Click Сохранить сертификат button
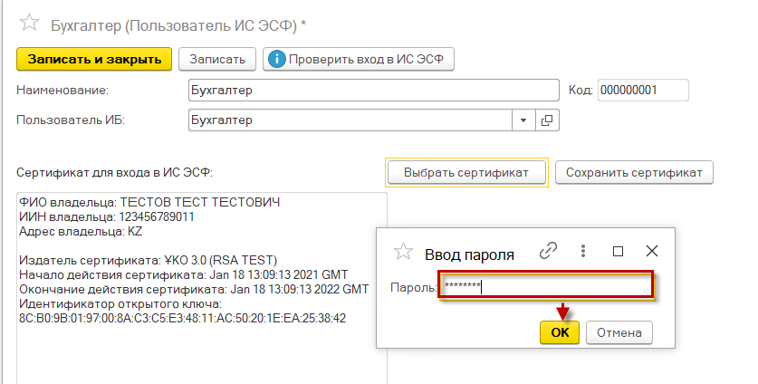 pyautogui.click(x=634, y=173)
